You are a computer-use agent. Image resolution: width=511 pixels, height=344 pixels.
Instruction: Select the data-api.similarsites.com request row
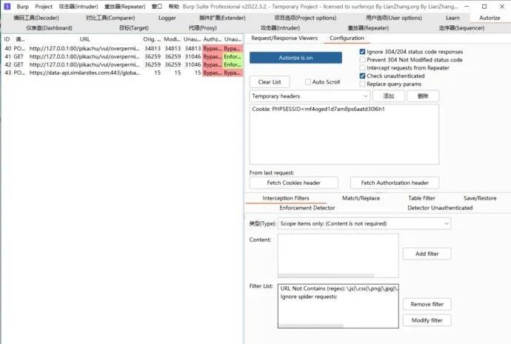(x=122, y=73)
